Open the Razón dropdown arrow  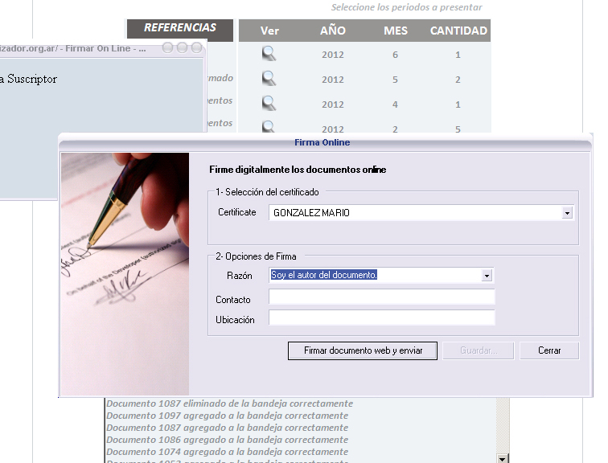point(487,275)
